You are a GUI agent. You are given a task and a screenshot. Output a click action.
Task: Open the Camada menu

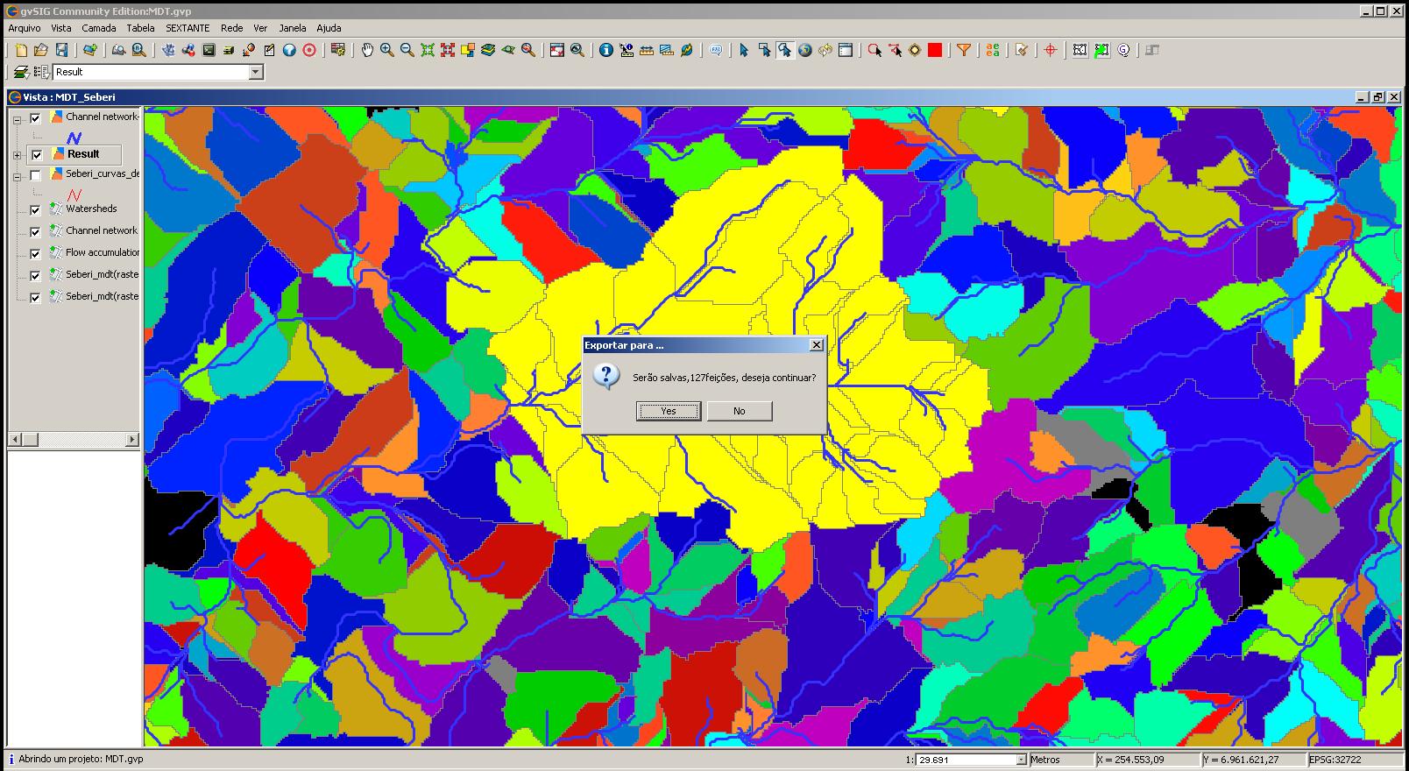tap(99, 28)
